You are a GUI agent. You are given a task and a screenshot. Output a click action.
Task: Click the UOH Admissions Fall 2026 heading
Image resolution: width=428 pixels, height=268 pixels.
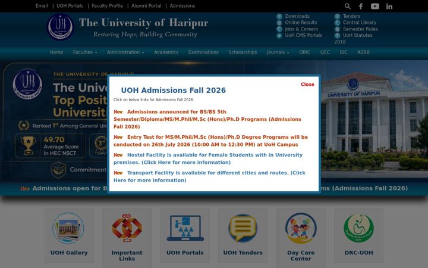click(174, 91)
